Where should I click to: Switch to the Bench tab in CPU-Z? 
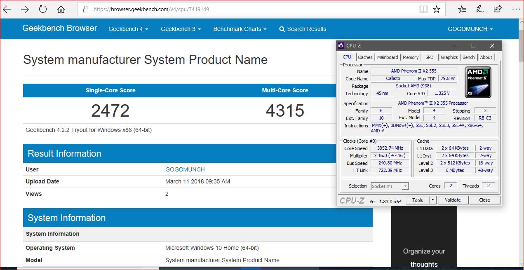click(469, 57)
